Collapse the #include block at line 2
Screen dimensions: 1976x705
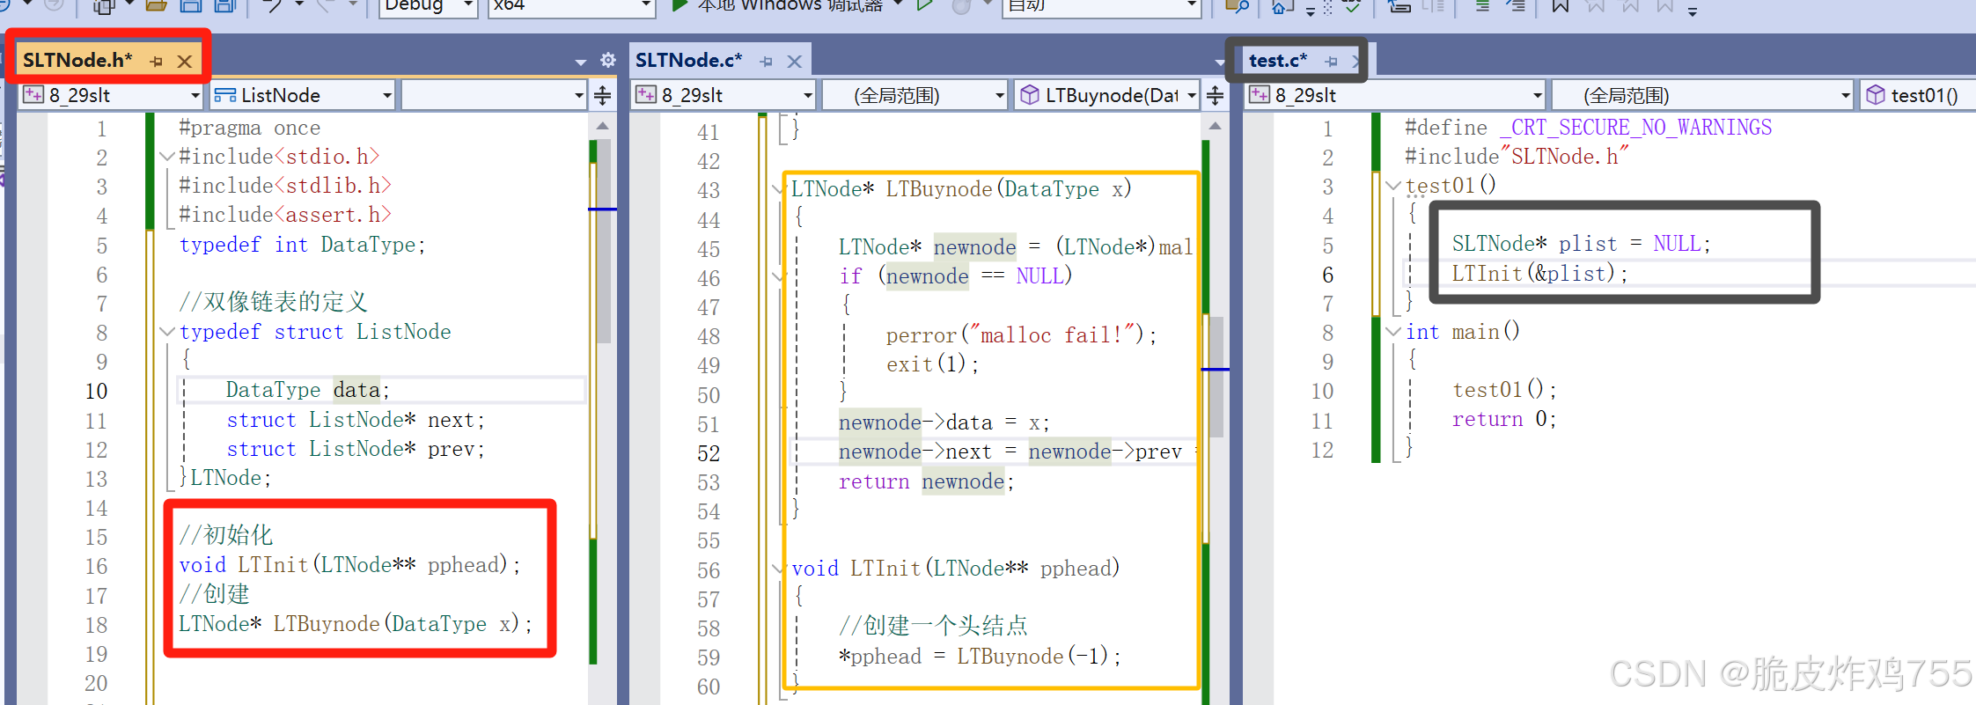pos(166,157)
